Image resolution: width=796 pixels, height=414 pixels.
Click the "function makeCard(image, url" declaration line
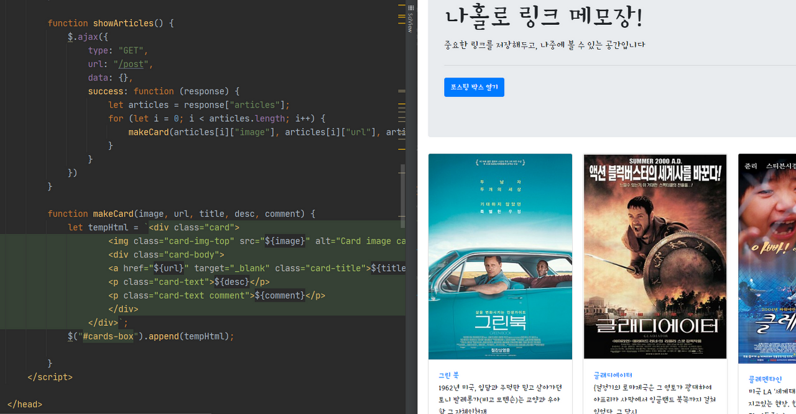(182, 214)
